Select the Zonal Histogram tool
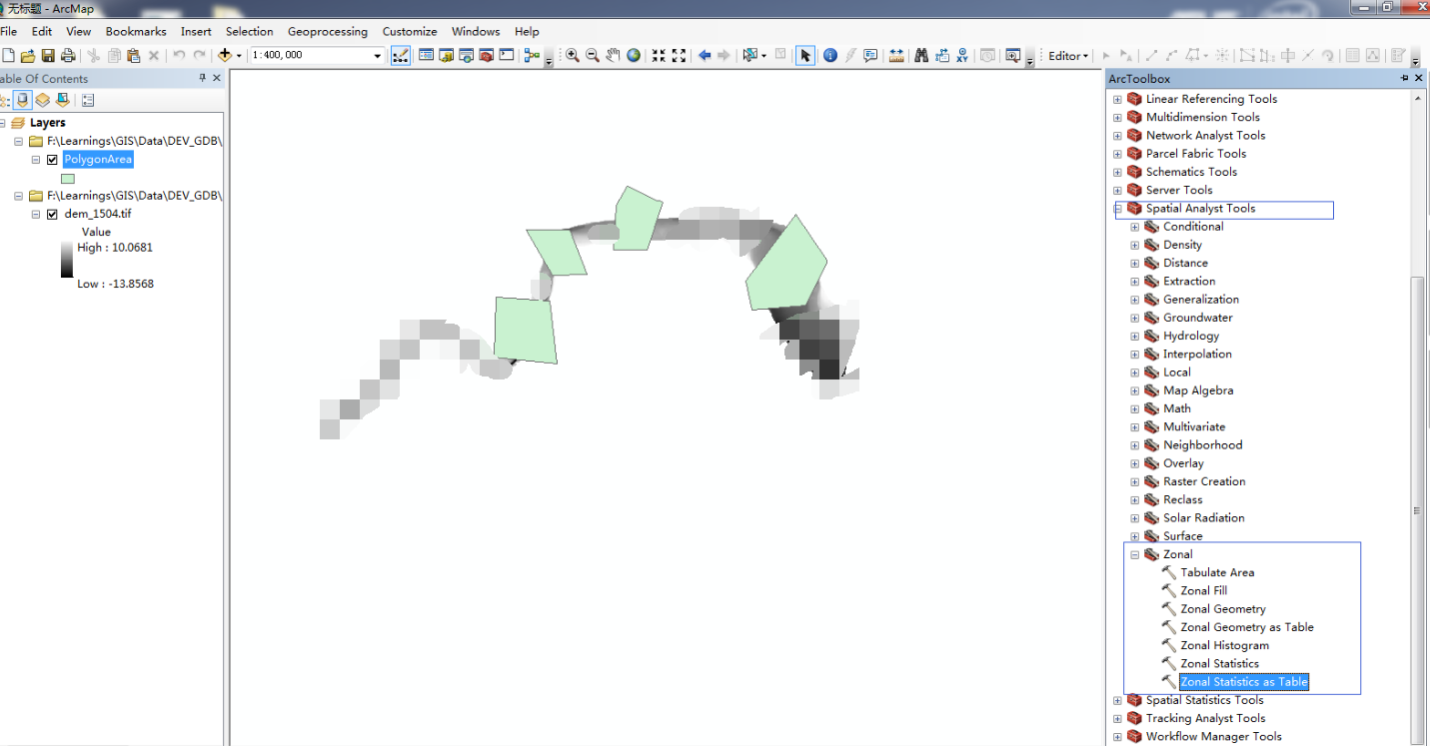 tap(1224, 645)
